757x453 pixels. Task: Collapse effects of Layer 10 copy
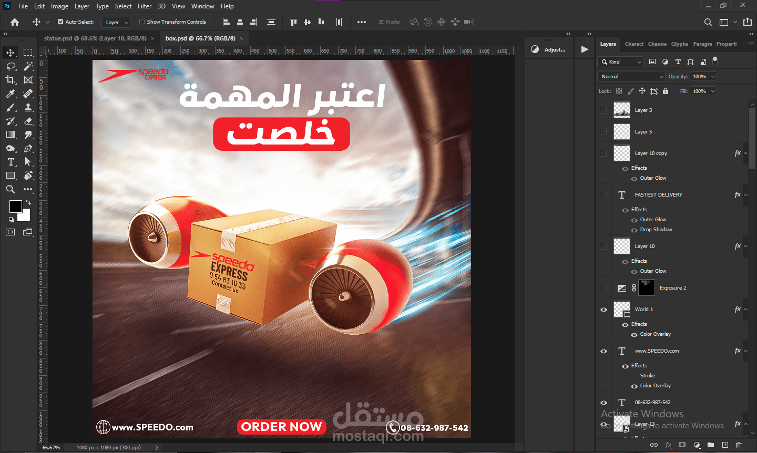(x=745, y=153)
